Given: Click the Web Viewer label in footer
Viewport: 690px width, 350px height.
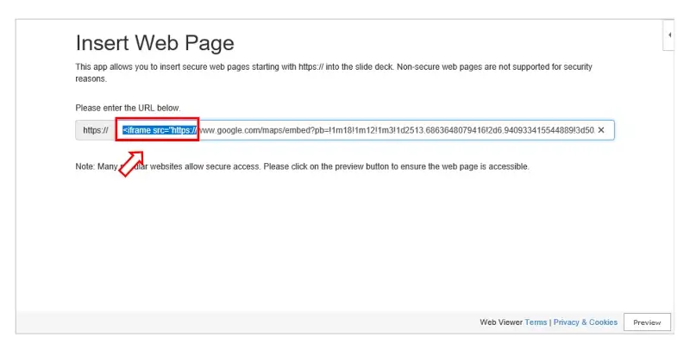Looking at the screenshot, I should coord(500,322).
